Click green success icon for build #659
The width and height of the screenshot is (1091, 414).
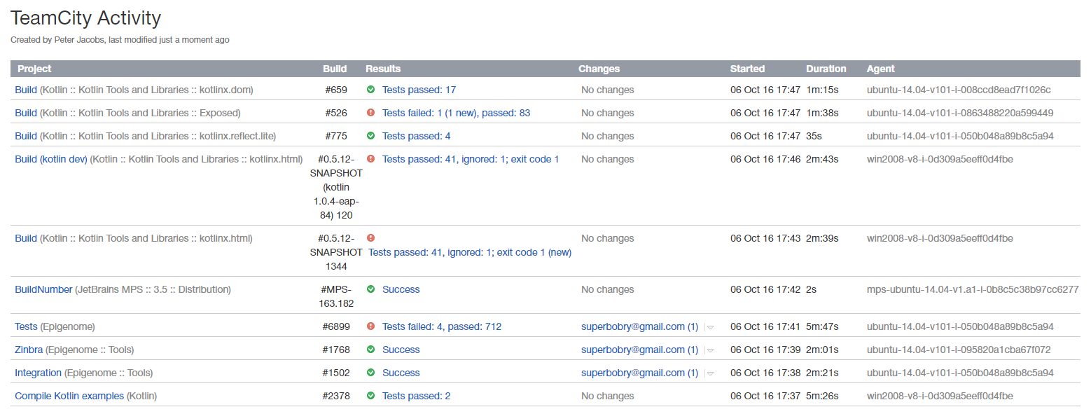(x=370, y=90)
